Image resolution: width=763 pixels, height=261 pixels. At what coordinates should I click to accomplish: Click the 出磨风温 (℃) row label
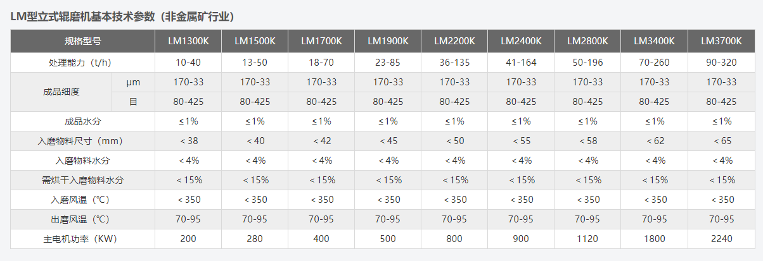(83, 219)
